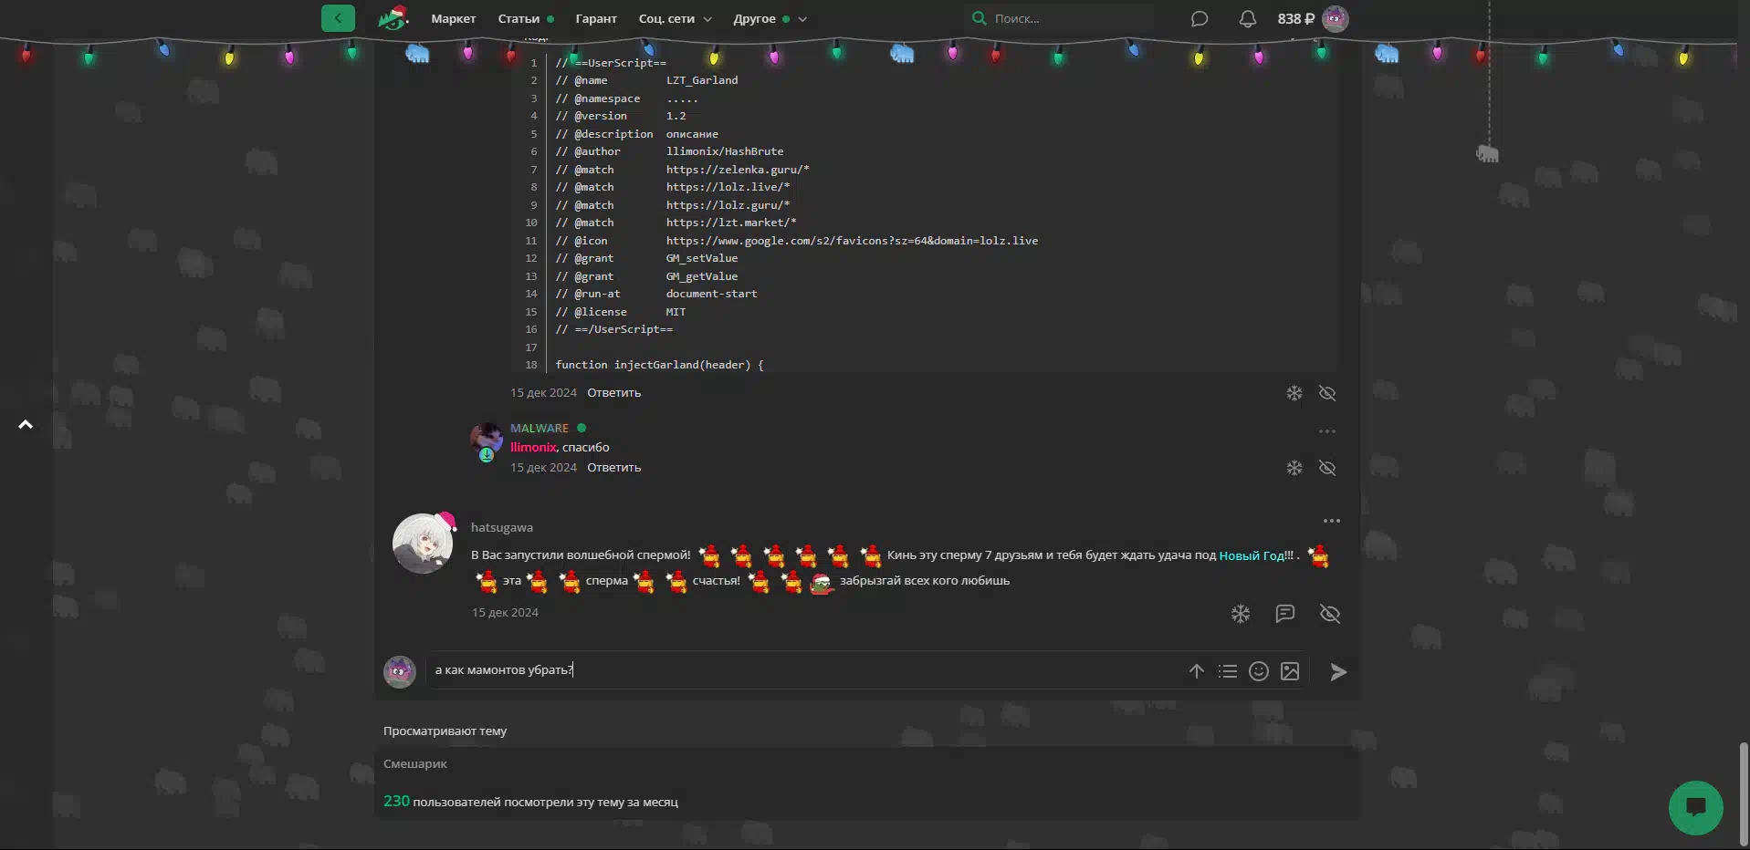
Task: Click the insert image icon in editor
Action: pyautogui.click(x=1289, y=672)
